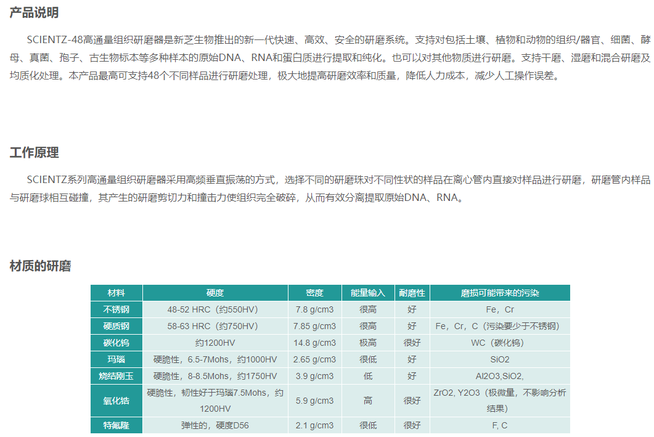Click the 产品说明 section heading
The image size is (654, 437).
[35, 13]
